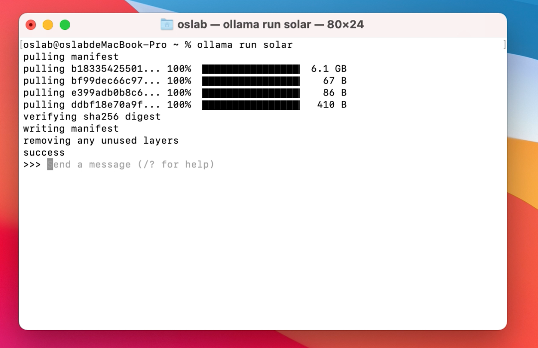Click the 'oslab@oslabdeMacBook-Pro' prompt text
538x348 pixels.
click(95, 45)
